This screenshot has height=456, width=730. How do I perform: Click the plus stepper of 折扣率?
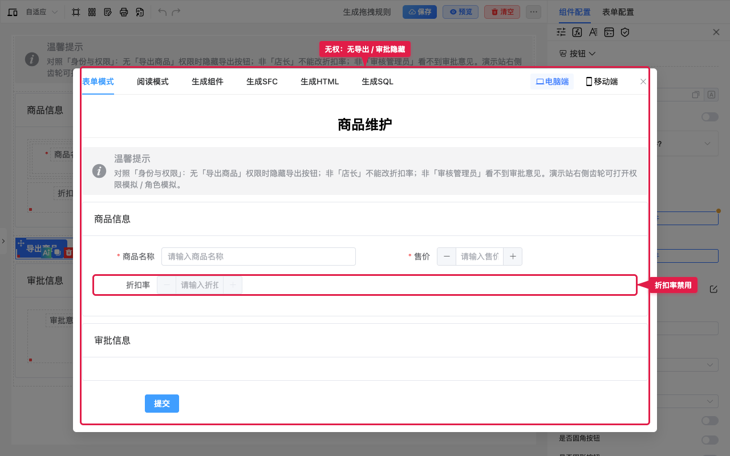pyautogui.click(x=233, y=285)
